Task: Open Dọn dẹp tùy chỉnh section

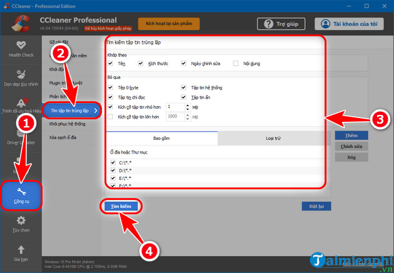Action: 21,78
